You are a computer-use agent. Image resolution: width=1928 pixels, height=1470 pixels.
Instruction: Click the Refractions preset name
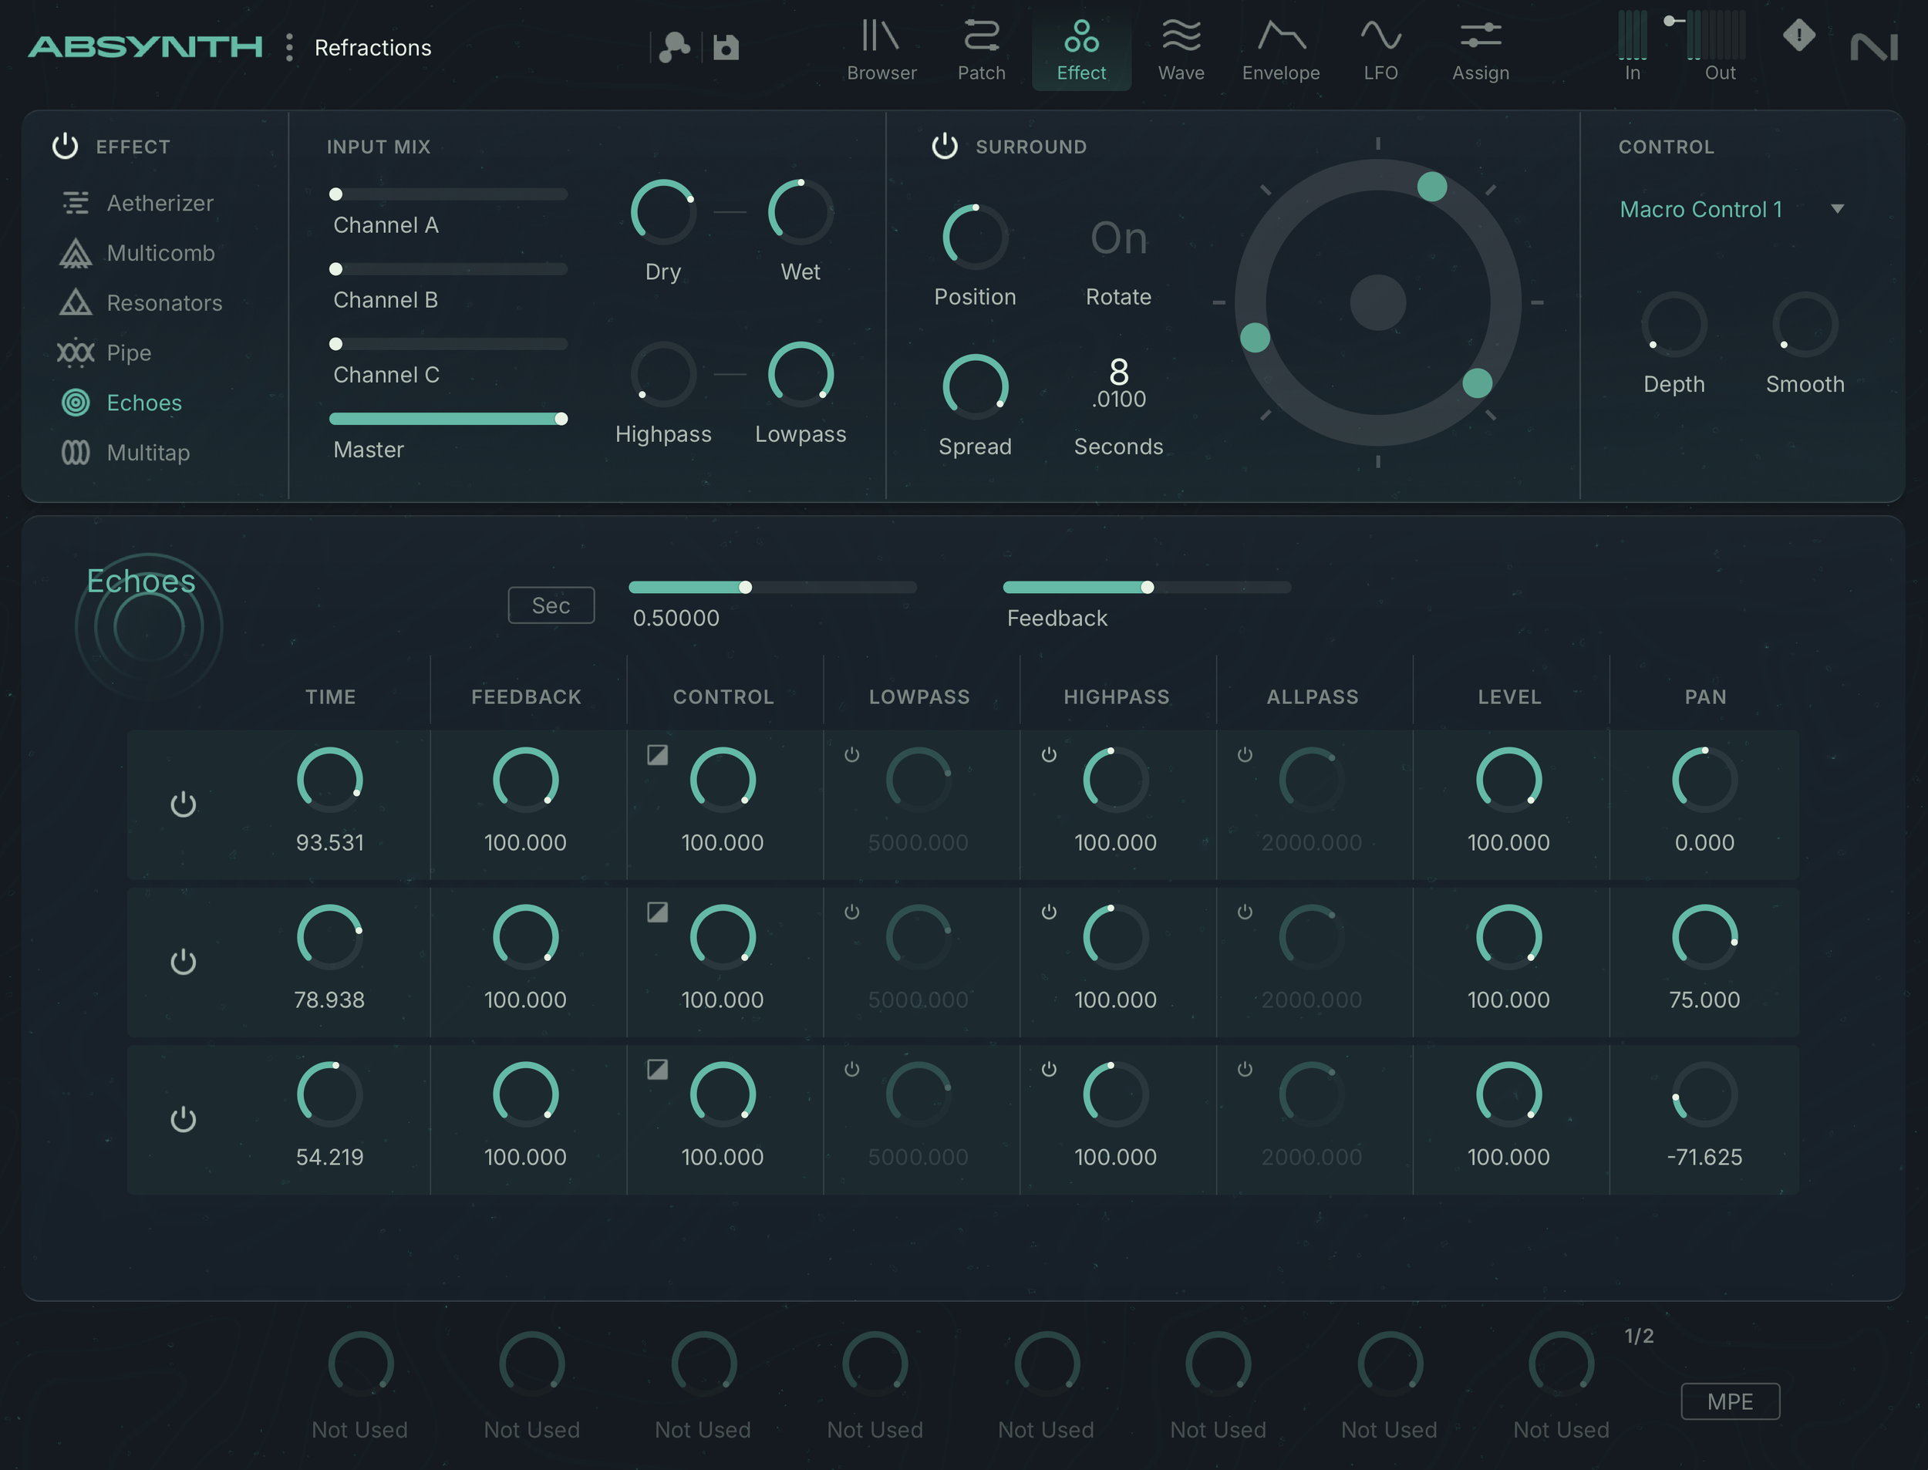pyautogui.click(x=372, y=47)
